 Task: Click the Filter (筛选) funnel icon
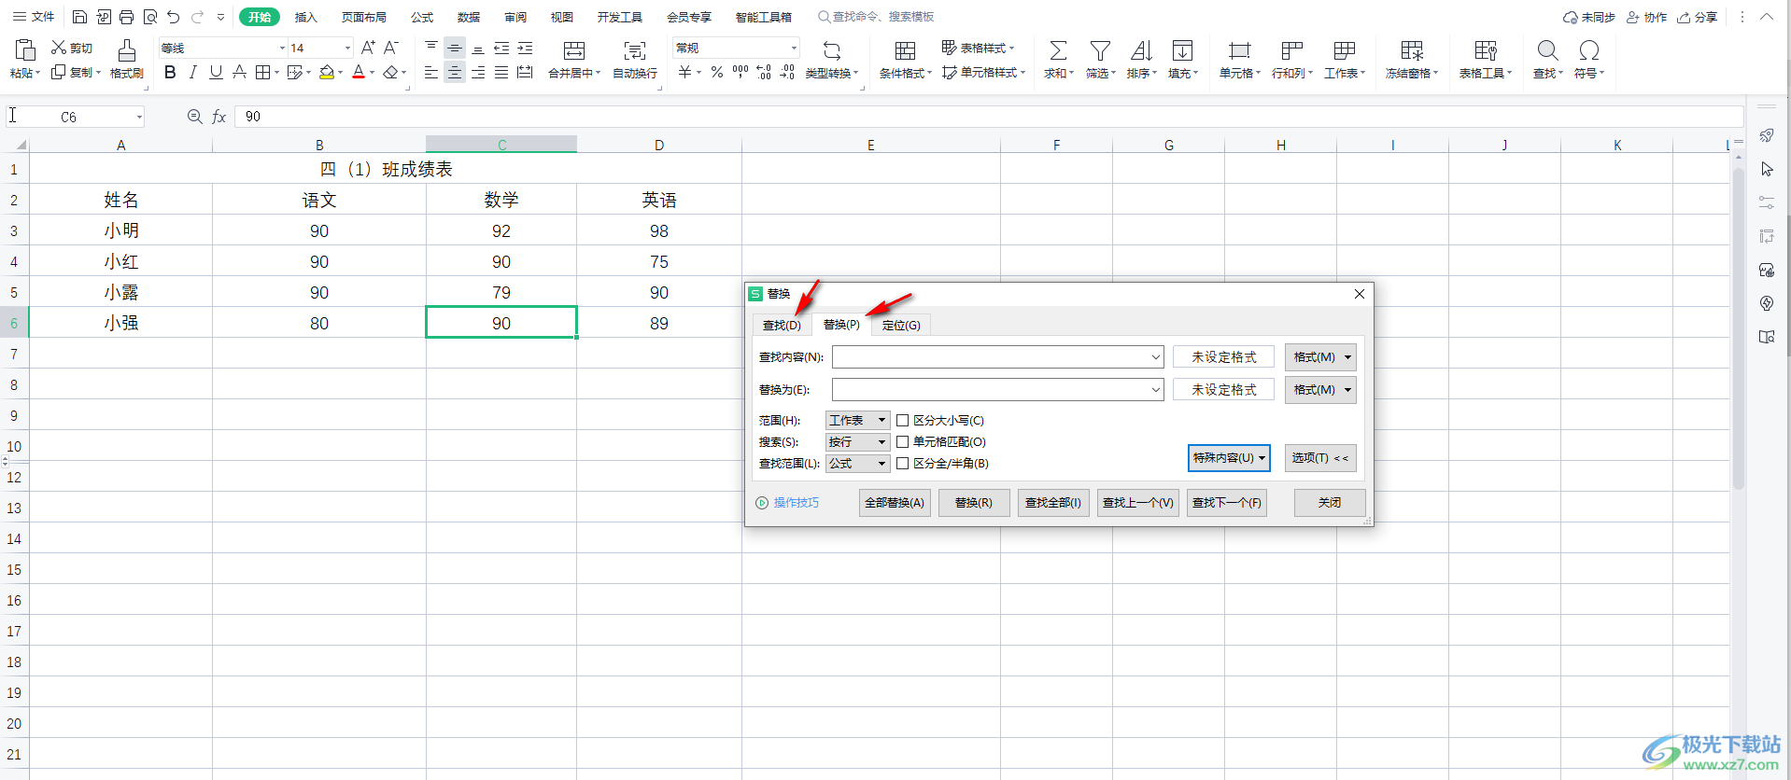pos(1101,50)
